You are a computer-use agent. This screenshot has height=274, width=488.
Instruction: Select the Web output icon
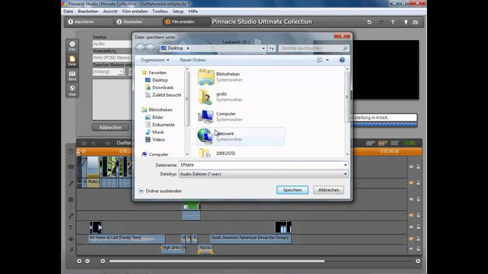point(72,91)
